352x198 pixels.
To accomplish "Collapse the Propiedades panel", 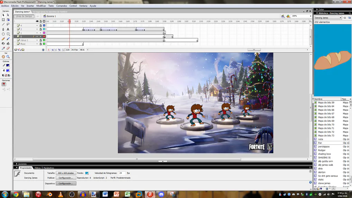I will pyautogui.click(x=16, y=168).
